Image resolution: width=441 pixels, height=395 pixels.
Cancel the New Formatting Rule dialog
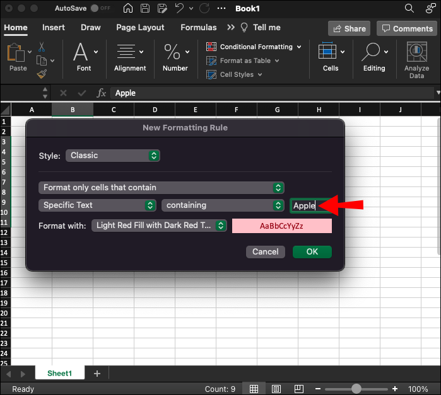[265, 252]
